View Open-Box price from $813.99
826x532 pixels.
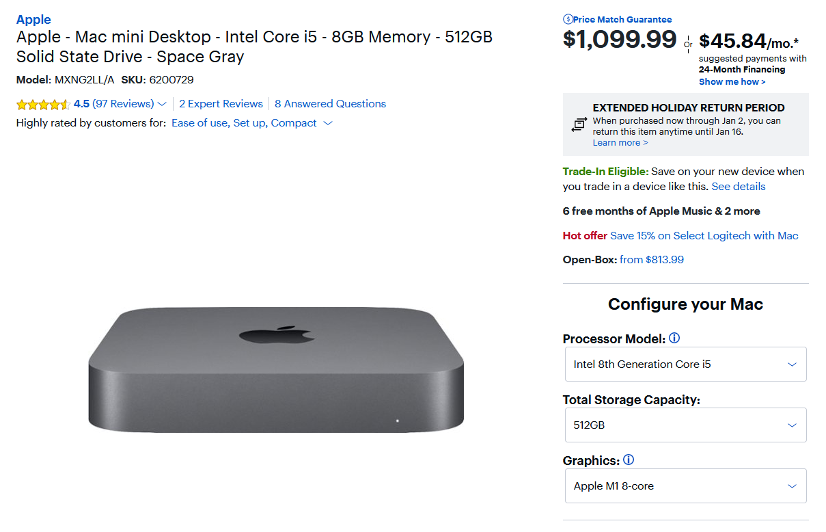coord(652,260)
